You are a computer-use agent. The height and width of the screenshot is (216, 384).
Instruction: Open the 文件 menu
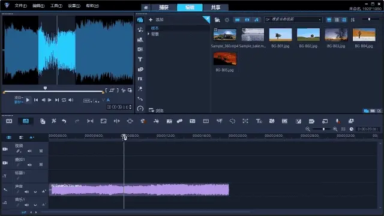coord(20,5)
